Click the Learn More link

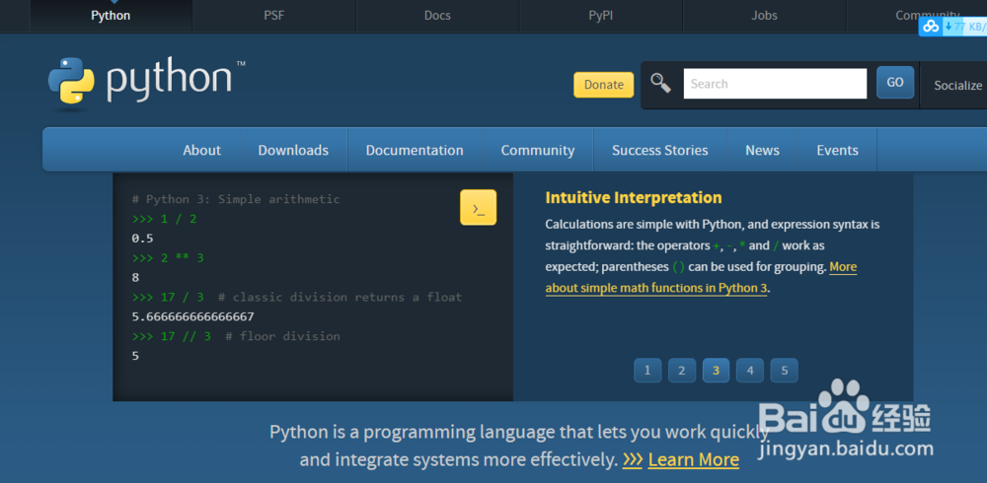[x=693, y=459]
